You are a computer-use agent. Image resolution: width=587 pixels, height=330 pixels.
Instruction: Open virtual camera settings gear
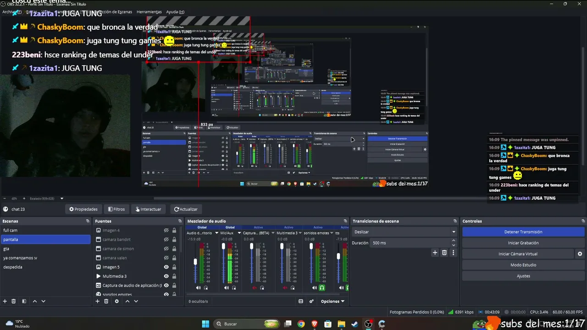[x=580, y=254]
